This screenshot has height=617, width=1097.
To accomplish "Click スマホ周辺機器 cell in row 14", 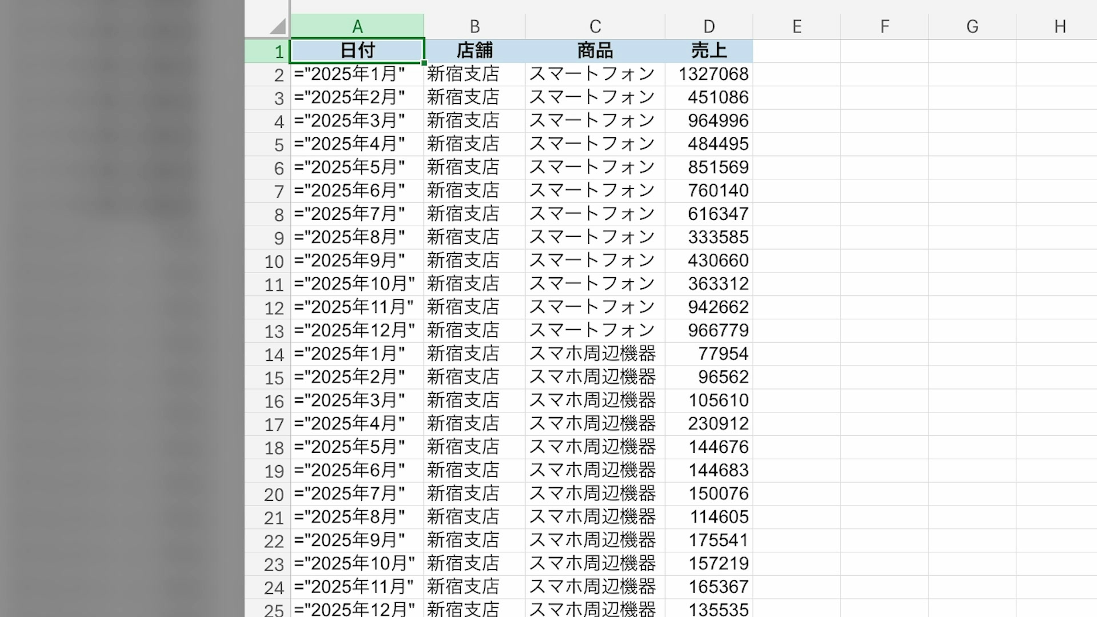I will [592, 353].
